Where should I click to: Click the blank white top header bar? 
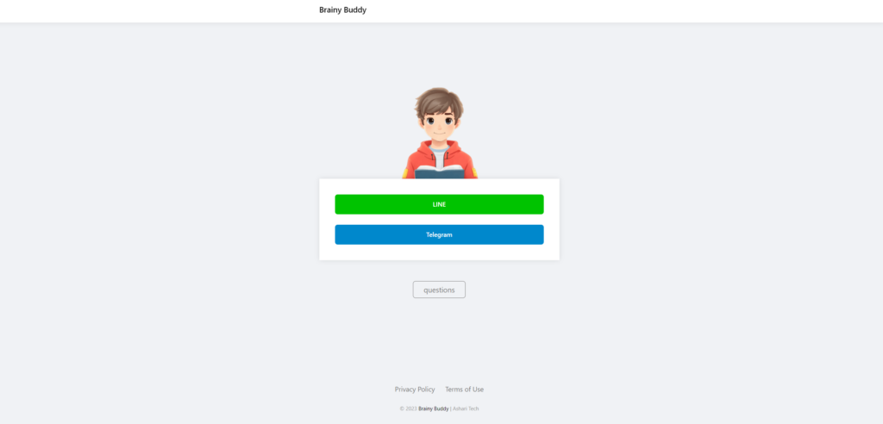tap(619, 10)
